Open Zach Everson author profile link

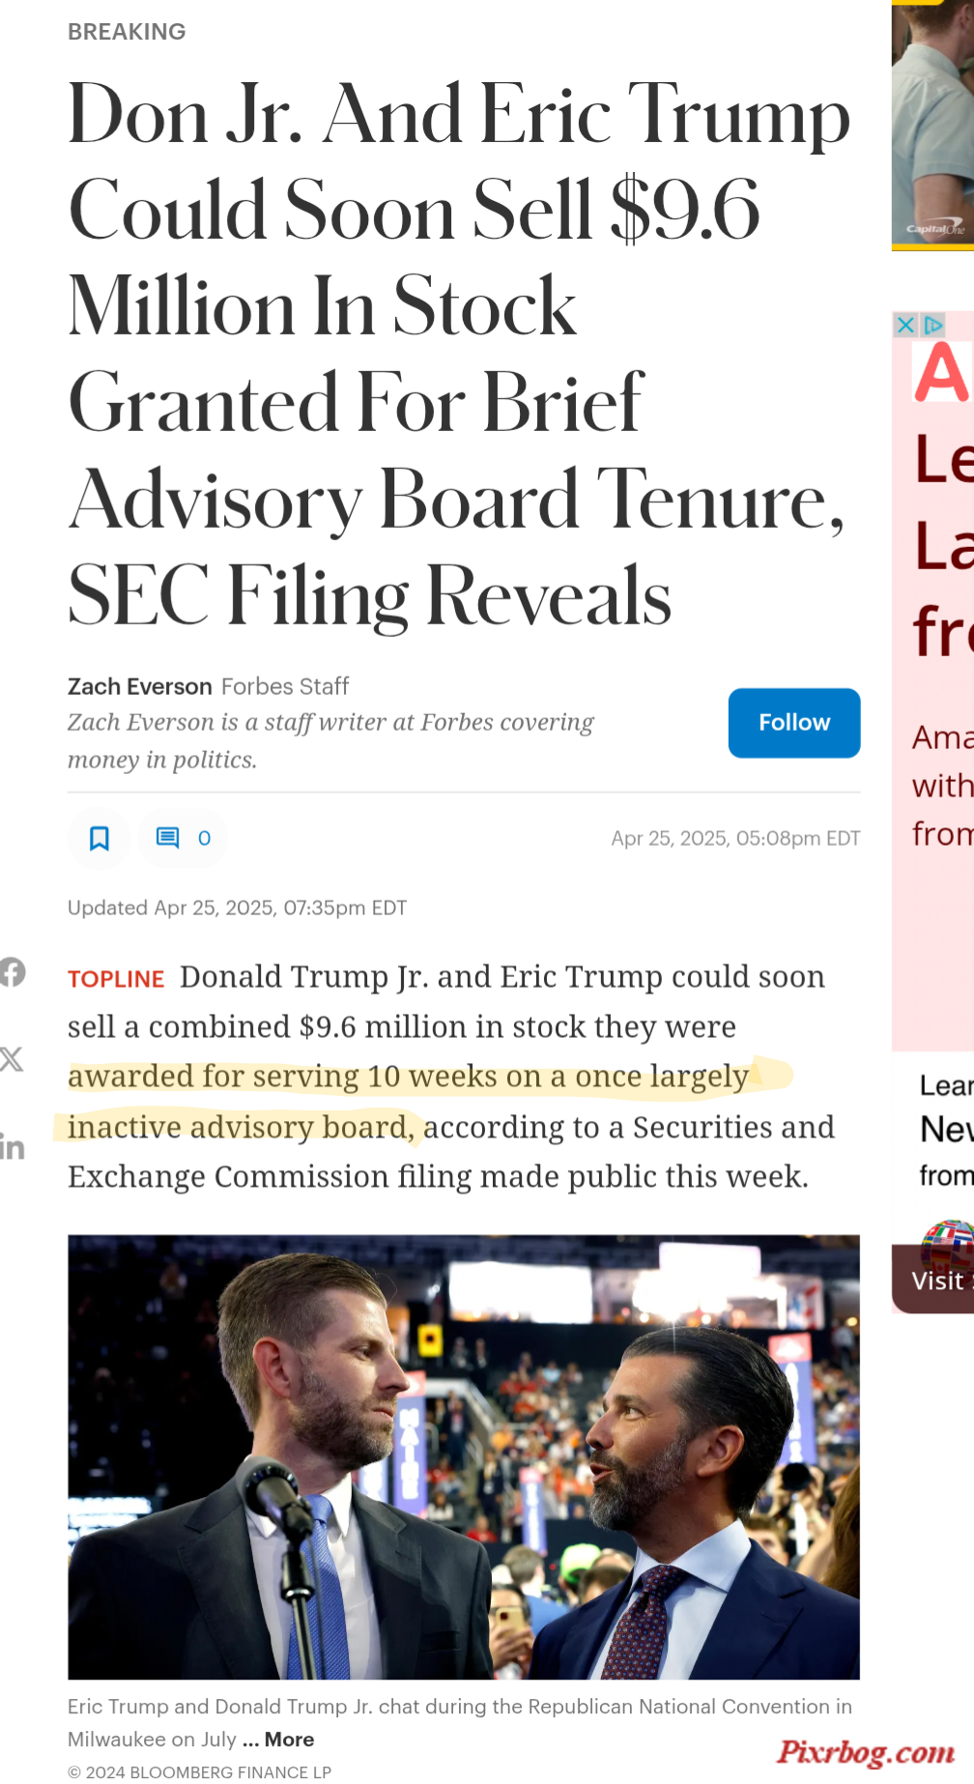[x=140, y=686]
